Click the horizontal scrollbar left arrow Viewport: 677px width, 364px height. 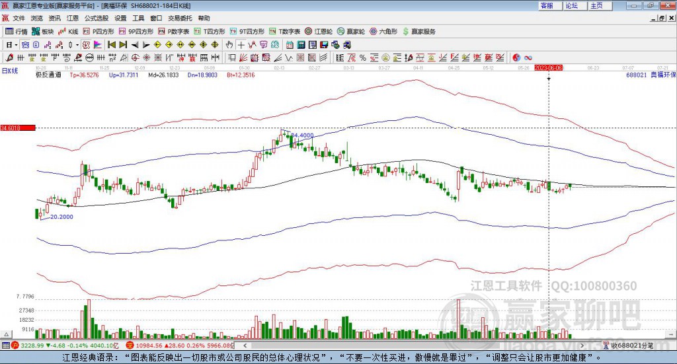(x=245, y=346)
